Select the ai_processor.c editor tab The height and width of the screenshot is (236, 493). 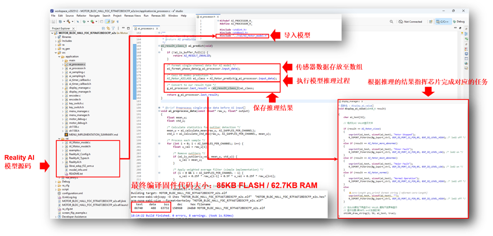(146, 28)
